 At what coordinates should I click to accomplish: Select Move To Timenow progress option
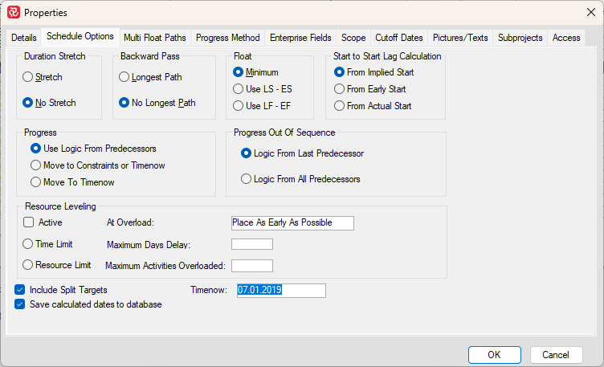[35, 182]
